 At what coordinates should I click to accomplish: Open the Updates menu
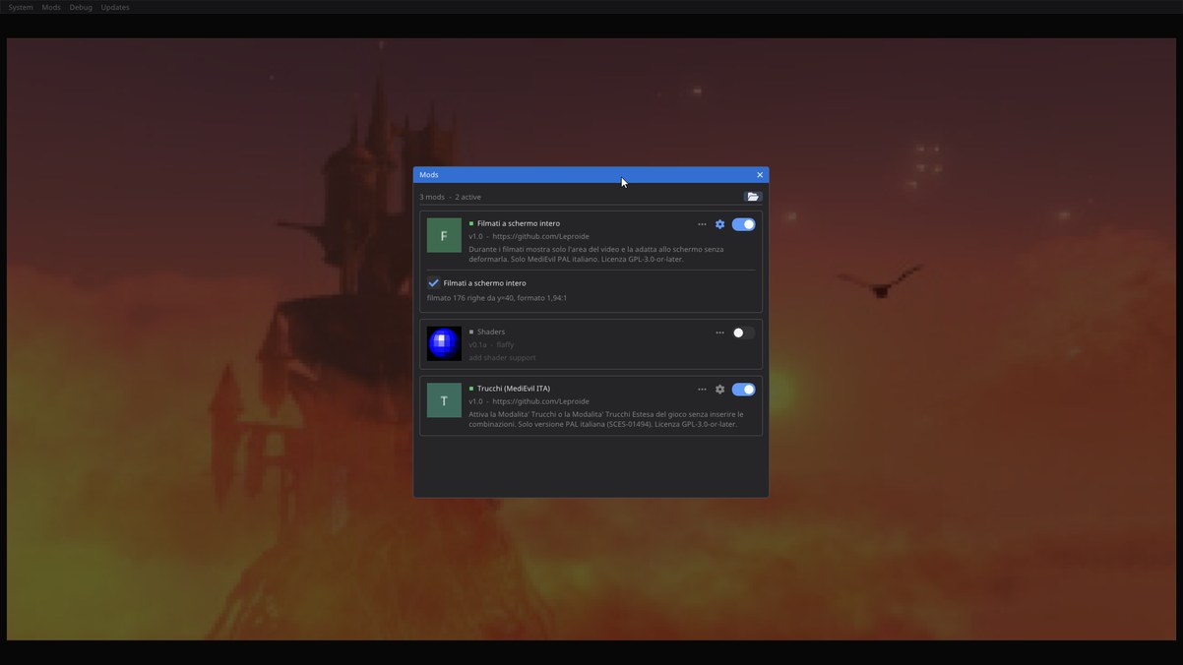[x=115, y=7]
